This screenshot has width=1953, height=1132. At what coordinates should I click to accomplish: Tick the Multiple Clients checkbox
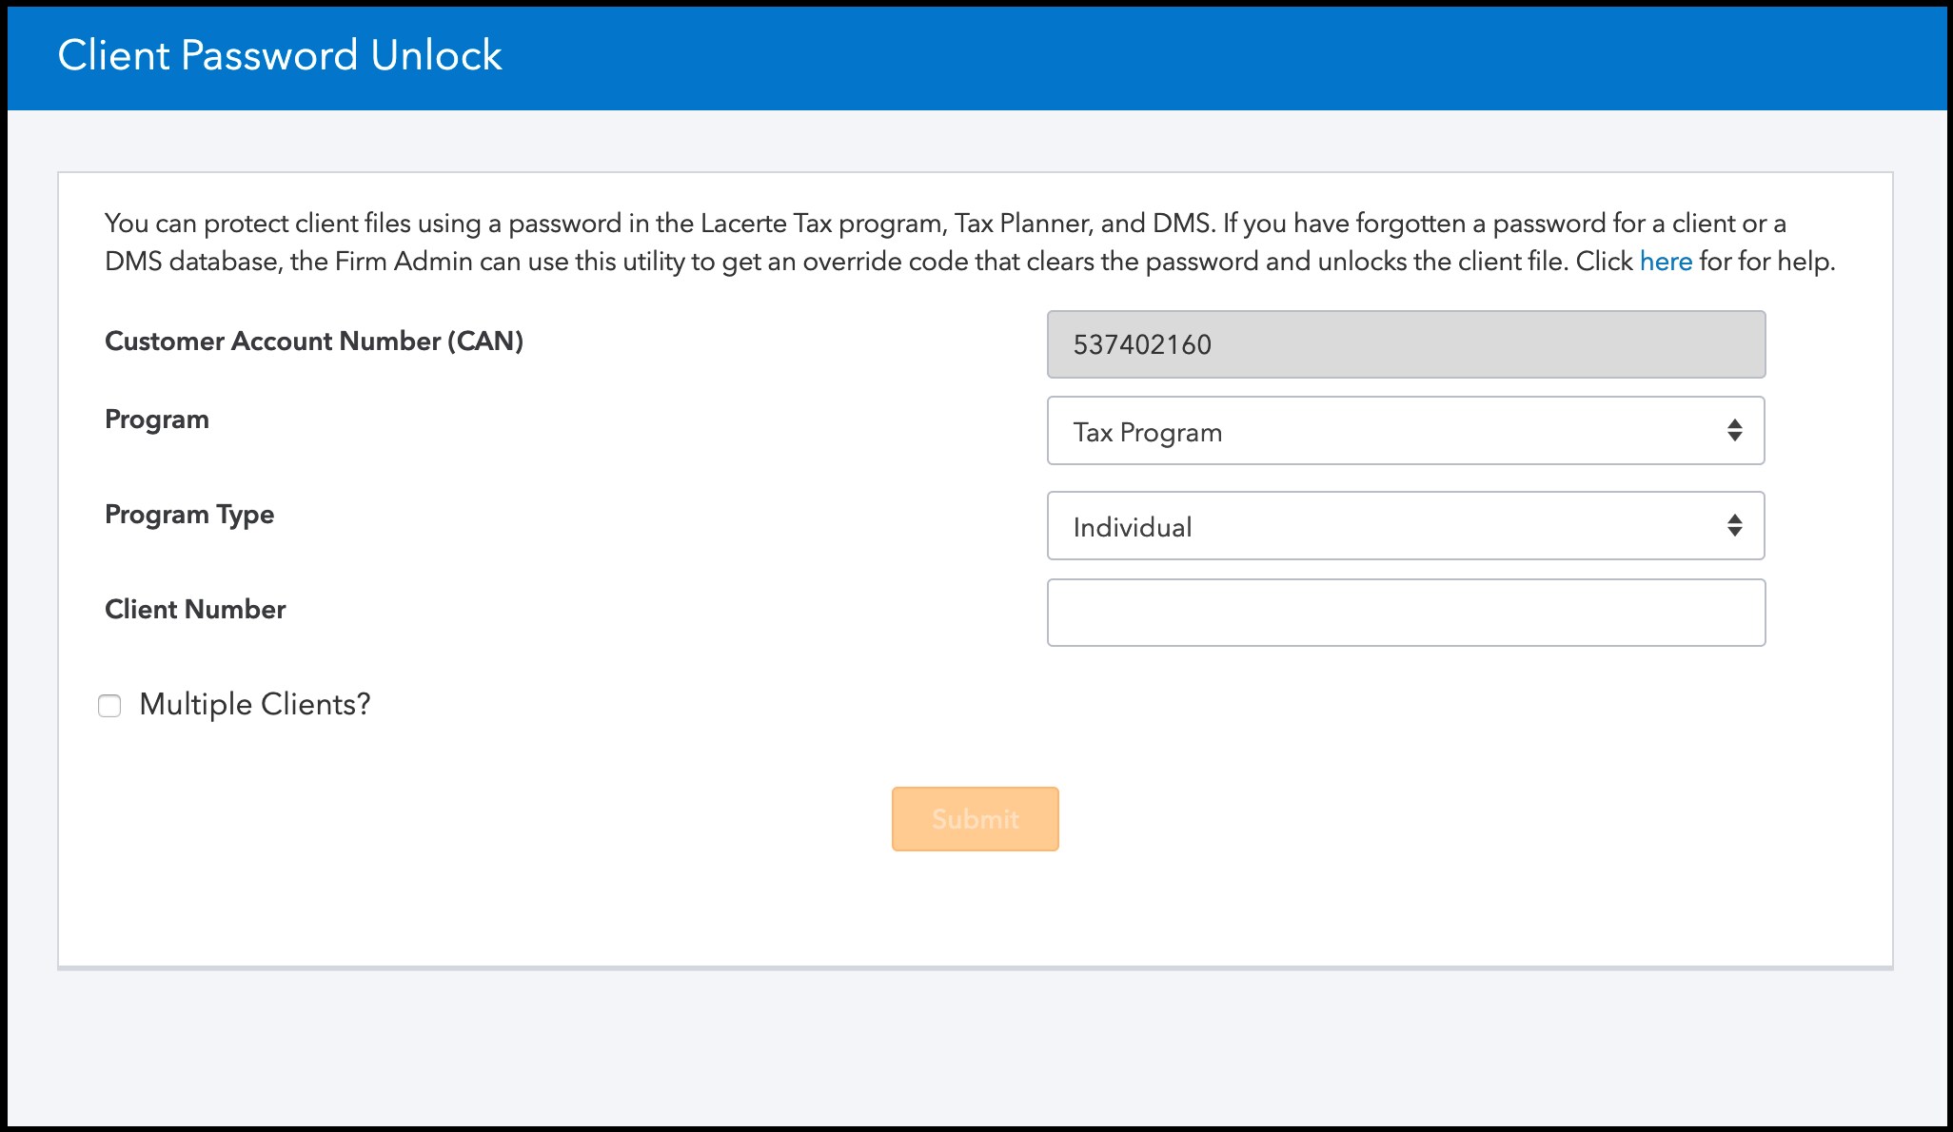[109, 705]
